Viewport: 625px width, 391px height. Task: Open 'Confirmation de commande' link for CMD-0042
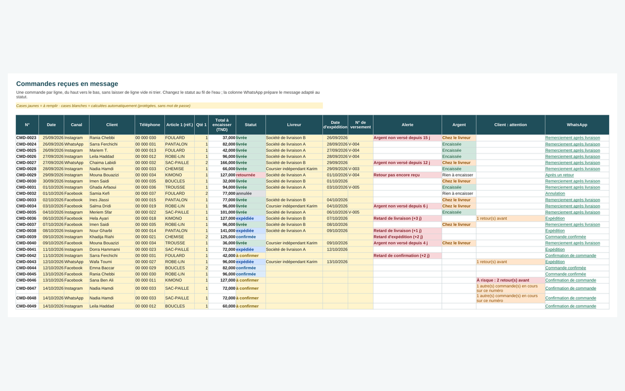570,255
